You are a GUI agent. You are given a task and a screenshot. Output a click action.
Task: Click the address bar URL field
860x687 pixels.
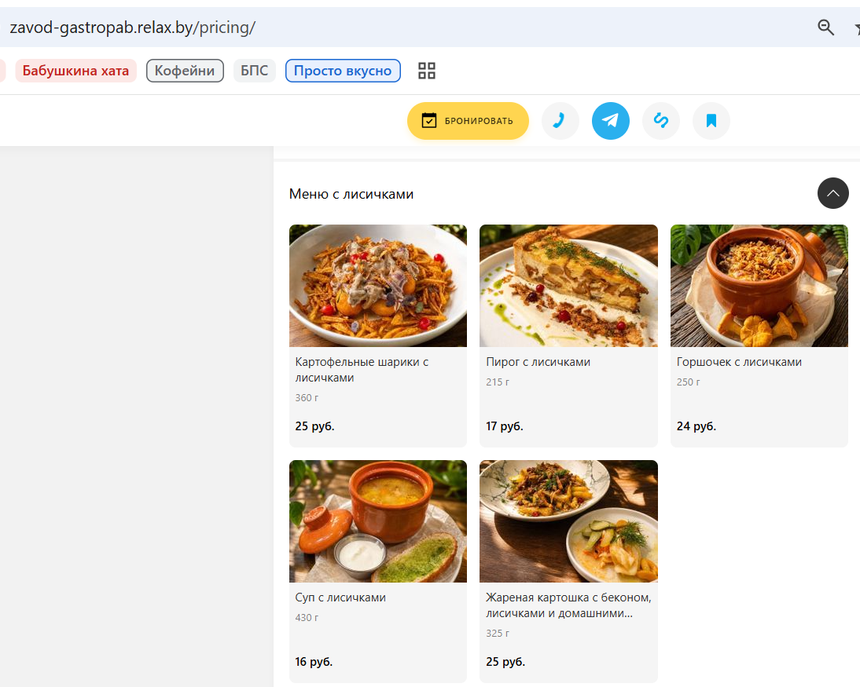click(406, 27)
